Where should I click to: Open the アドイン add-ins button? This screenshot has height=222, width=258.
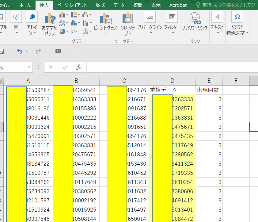coord(32,23)
